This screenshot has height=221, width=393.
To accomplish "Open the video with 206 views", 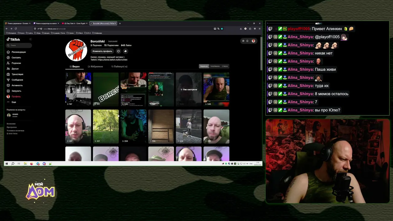I will [189, 126].
